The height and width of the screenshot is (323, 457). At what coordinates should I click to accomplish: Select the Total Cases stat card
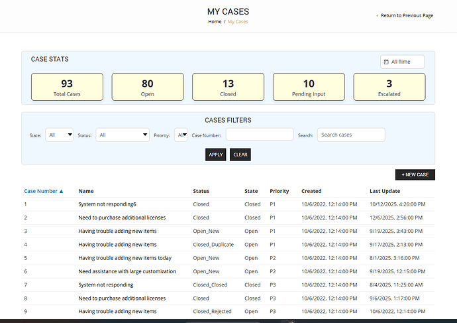67,87
